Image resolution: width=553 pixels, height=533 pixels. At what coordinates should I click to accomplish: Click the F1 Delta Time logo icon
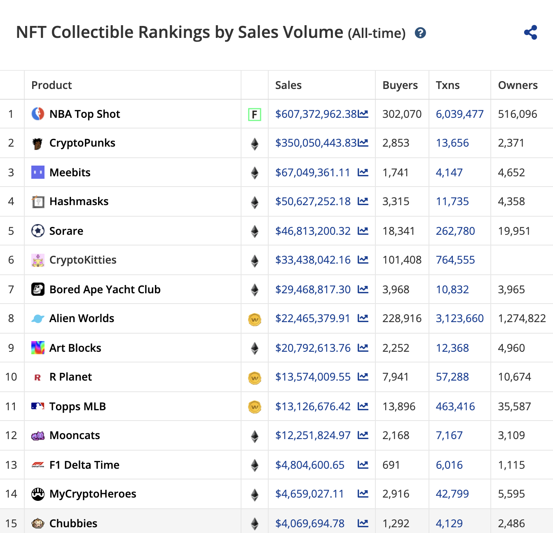(x=38, y=465)
